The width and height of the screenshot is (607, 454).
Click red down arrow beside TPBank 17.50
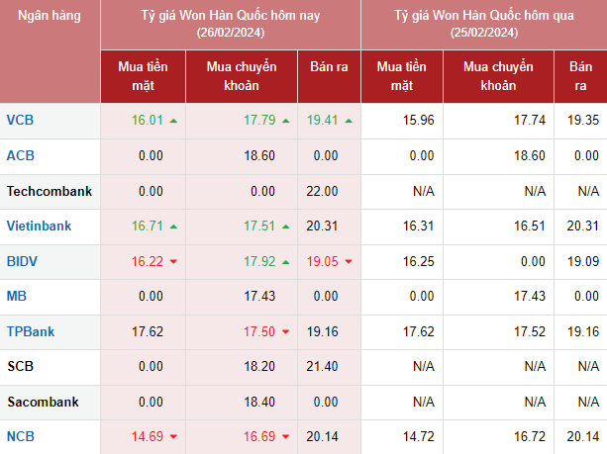coord(286,332)
